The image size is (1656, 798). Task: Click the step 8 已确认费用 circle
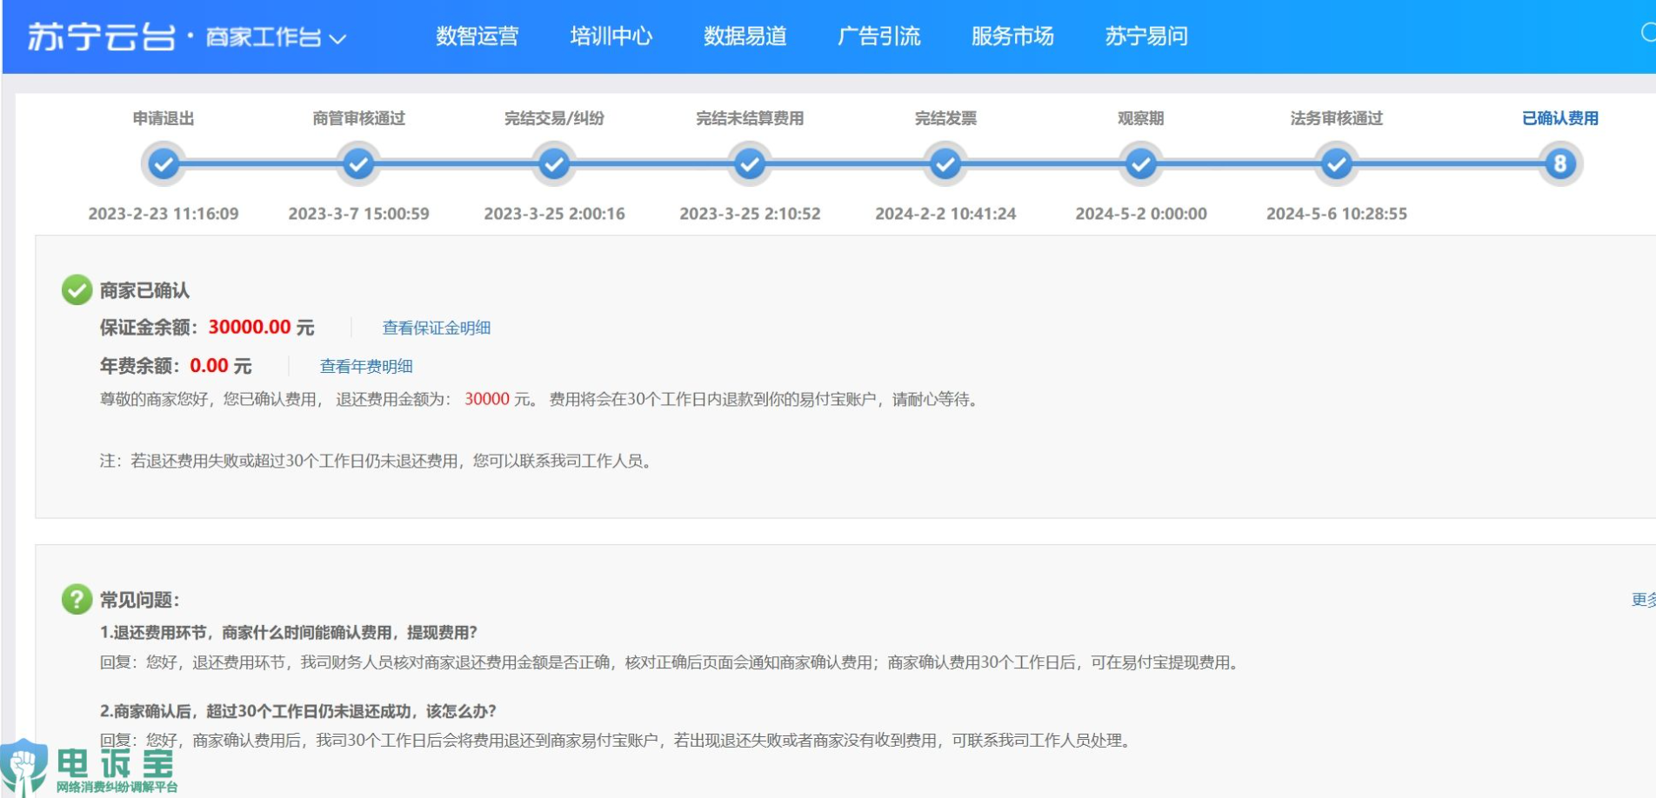1560,163
